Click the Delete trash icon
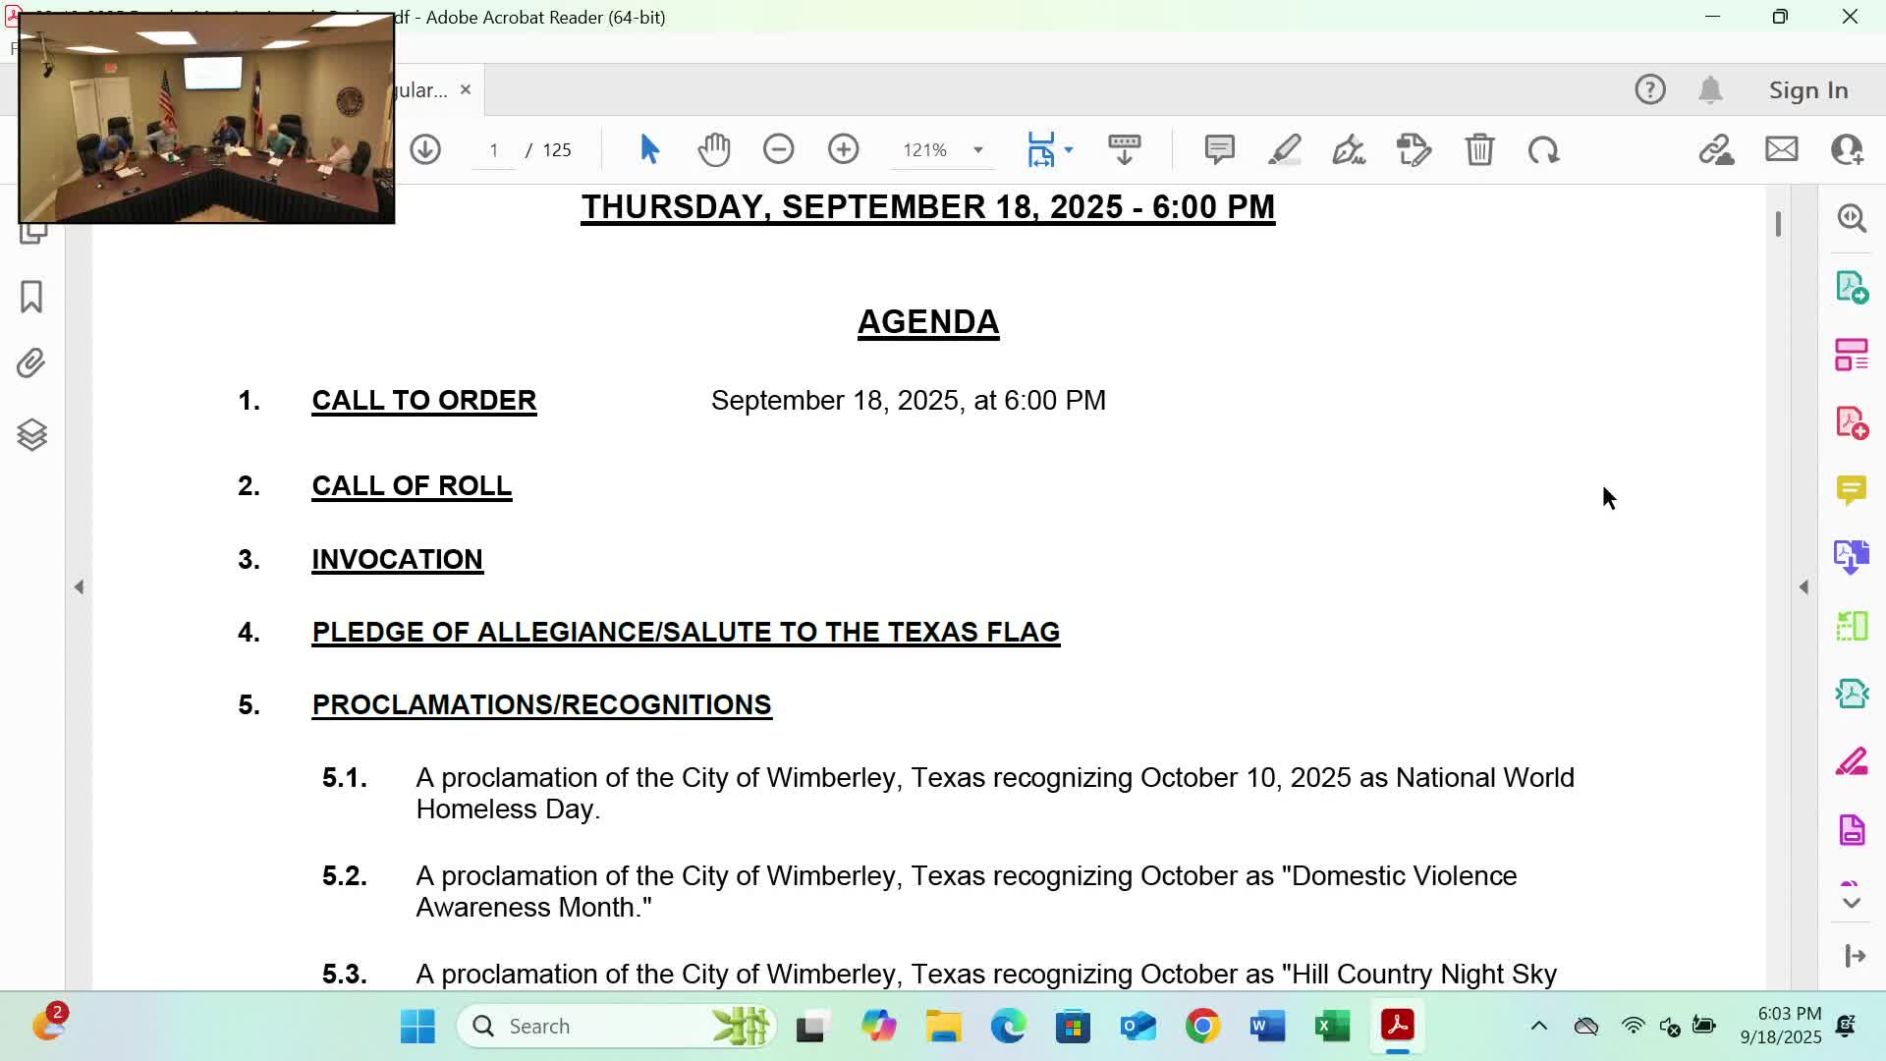Viewport: 1886px width, 1061px height. click(x=1479, y=149)
